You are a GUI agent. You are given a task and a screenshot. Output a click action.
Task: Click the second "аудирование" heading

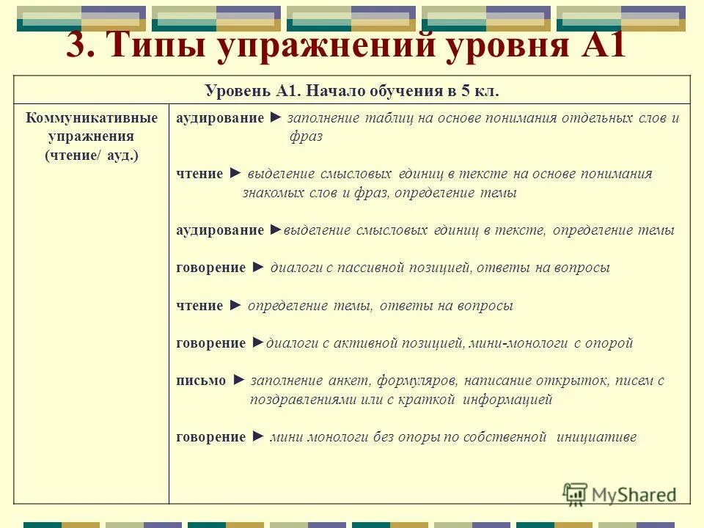pyautogui.click(x=220, y=230)
